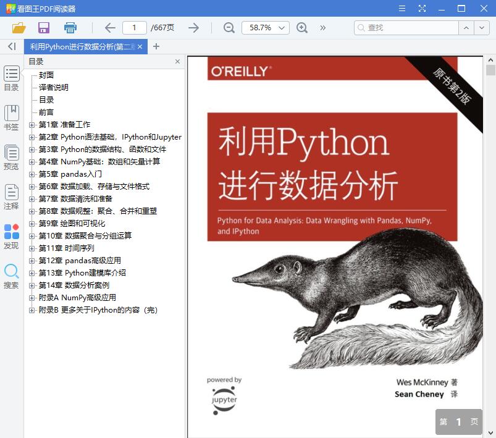496x438 pixels.
Task: Open a PDF with the folder icon
Action: coord(18,28)
